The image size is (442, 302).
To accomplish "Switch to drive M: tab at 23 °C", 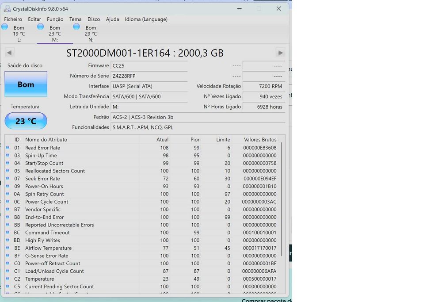I will [55, 34].
